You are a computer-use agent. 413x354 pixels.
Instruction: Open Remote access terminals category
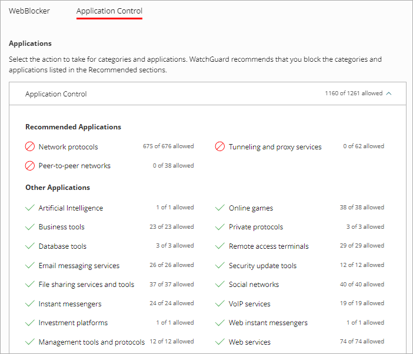[x=268, y=246]
